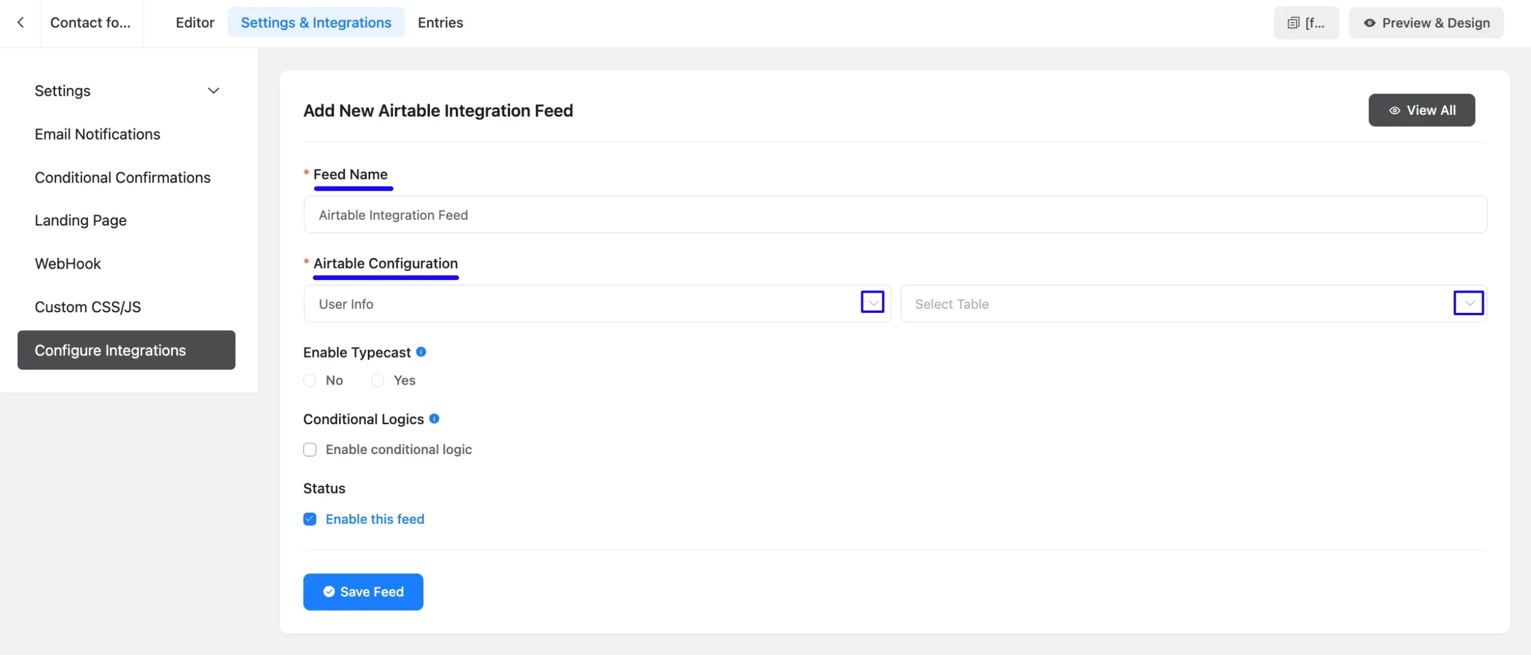Switch to the Editor tab
Screen dimensions: 1531x655
point(195,23)
